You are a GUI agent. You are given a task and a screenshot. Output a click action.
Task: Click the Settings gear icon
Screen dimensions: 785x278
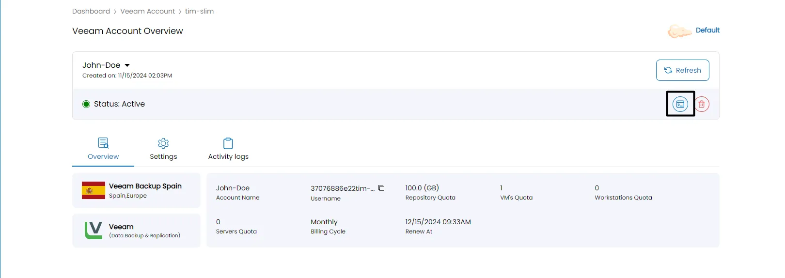(163, 143)
